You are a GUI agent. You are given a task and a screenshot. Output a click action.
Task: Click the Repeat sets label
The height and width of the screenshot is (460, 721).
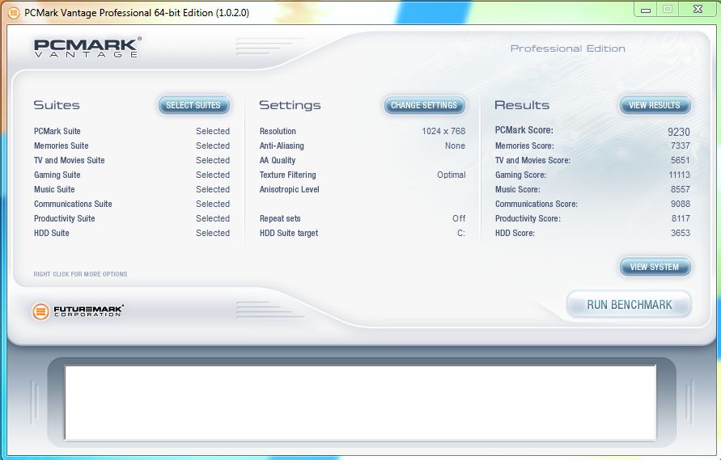coord(280,219)
